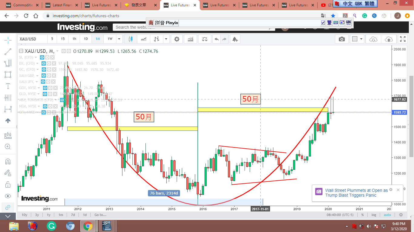414x232 pixels.
Task: Activate the zoom in tool
Action: (x=8, y=147)
